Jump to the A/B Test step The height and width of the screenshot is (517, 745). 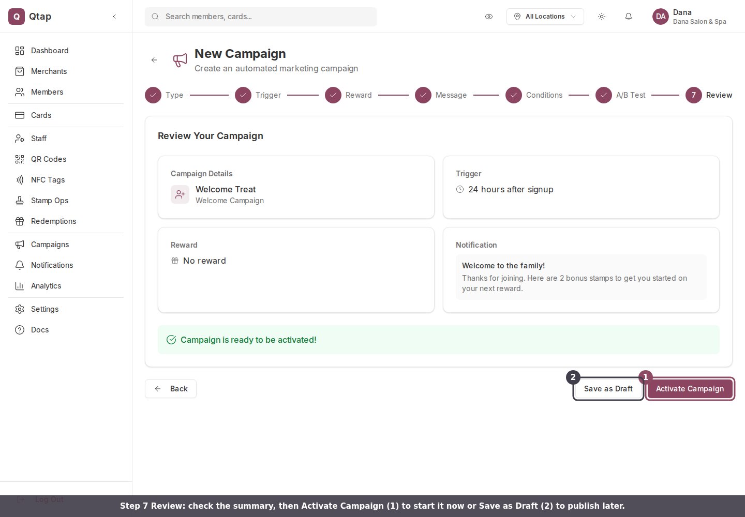620,95
